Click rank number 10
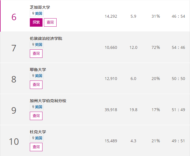Image resolution: width=190 pixels, height=156 pixels. [14, 141]
